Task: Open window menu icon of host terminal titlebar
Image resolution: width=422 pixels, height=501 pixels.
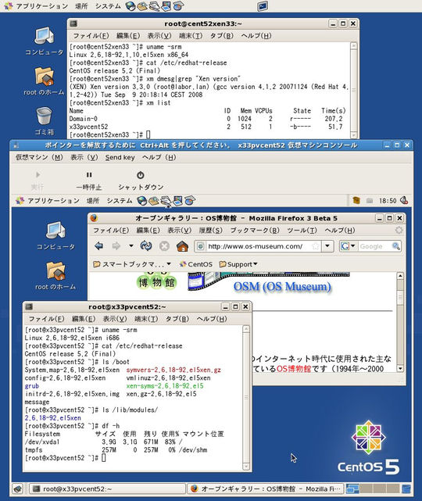Action: click(73, 23)
